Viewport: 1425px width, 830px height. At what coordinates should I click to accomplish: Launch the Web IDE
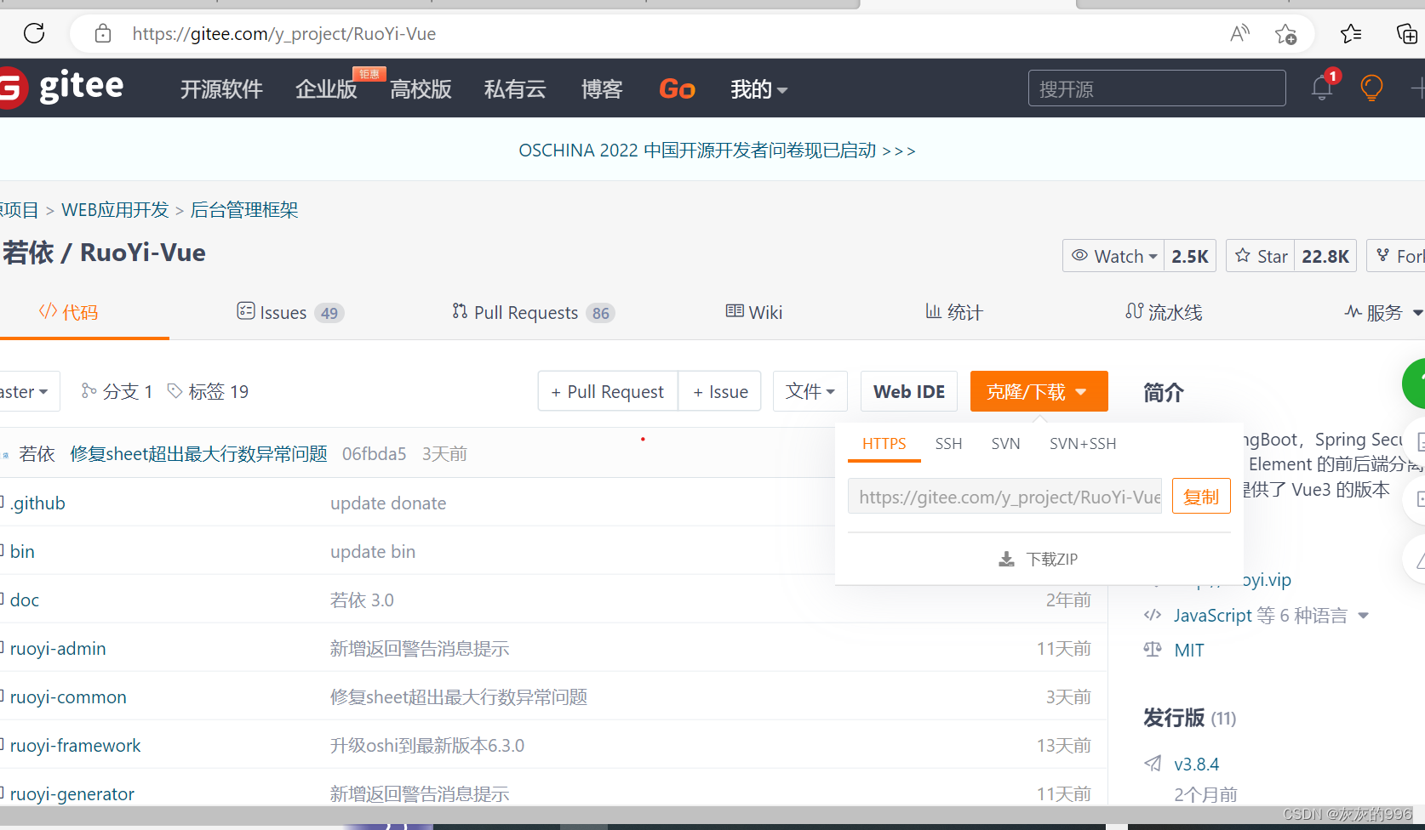pos(909,391)
